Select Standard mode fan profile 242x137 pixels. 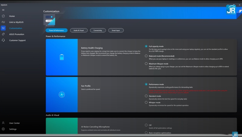(x=146, y=96)
